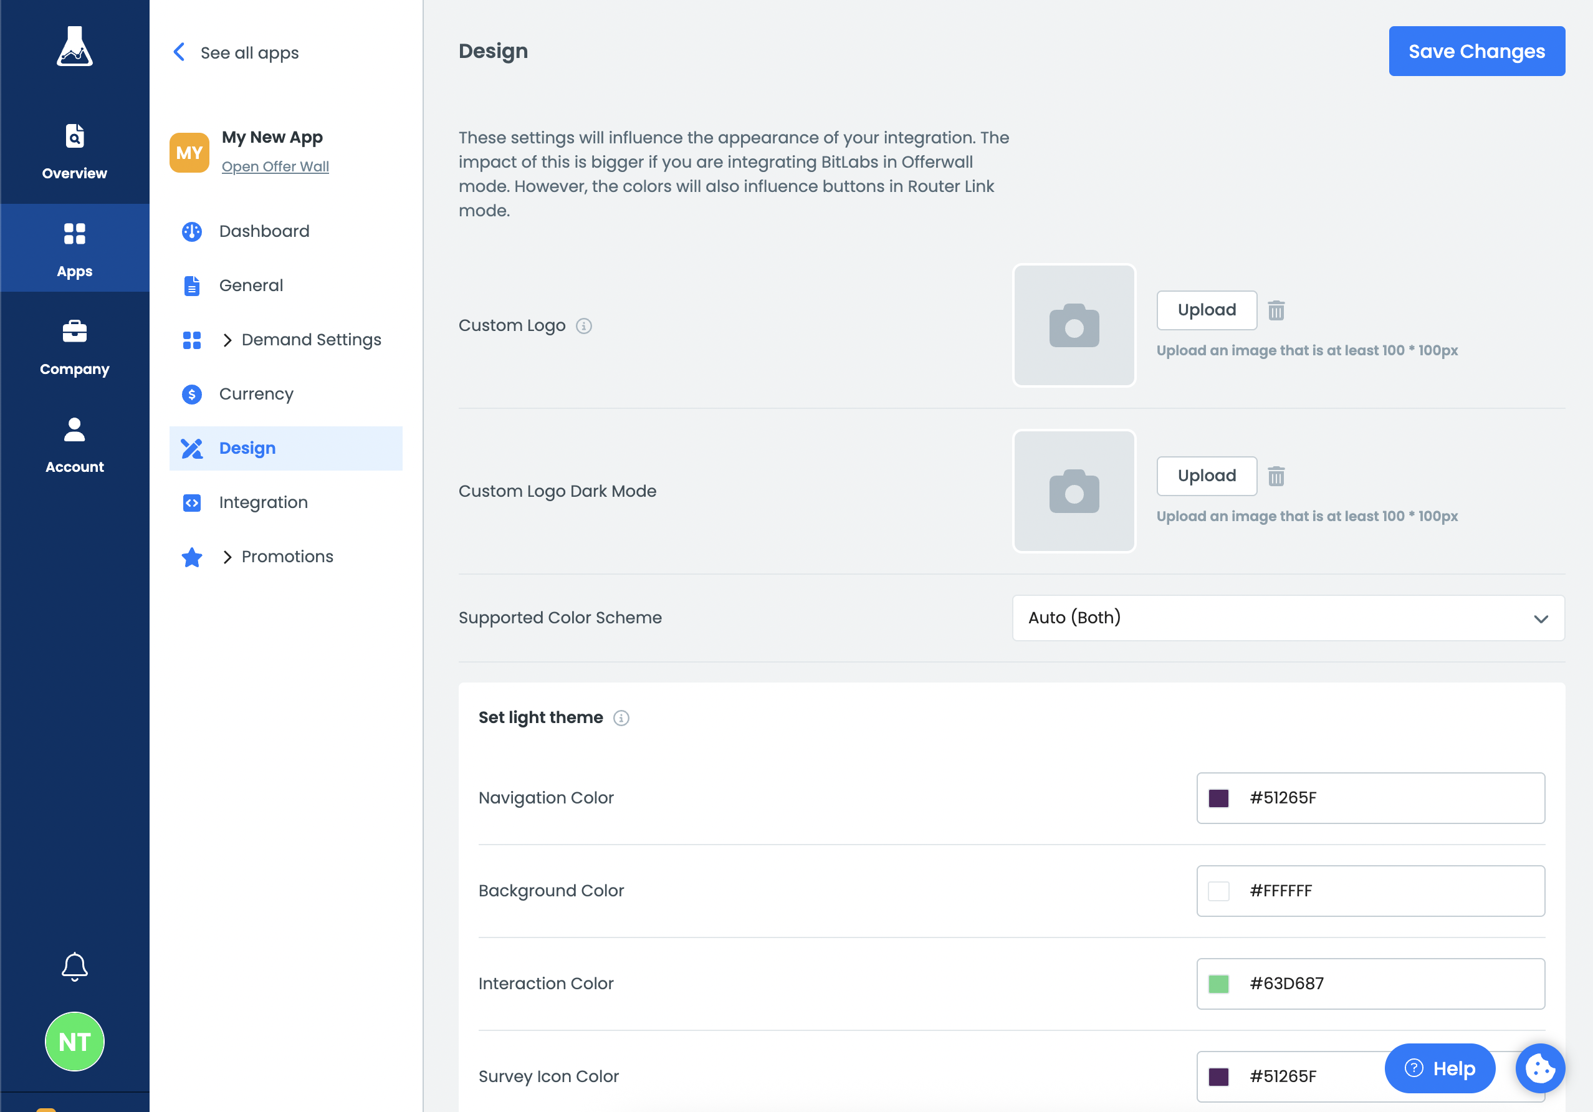Expand the Demand Settings chevron
The width and height of the screenshot is (1593, 1112).
pos(227,340)
